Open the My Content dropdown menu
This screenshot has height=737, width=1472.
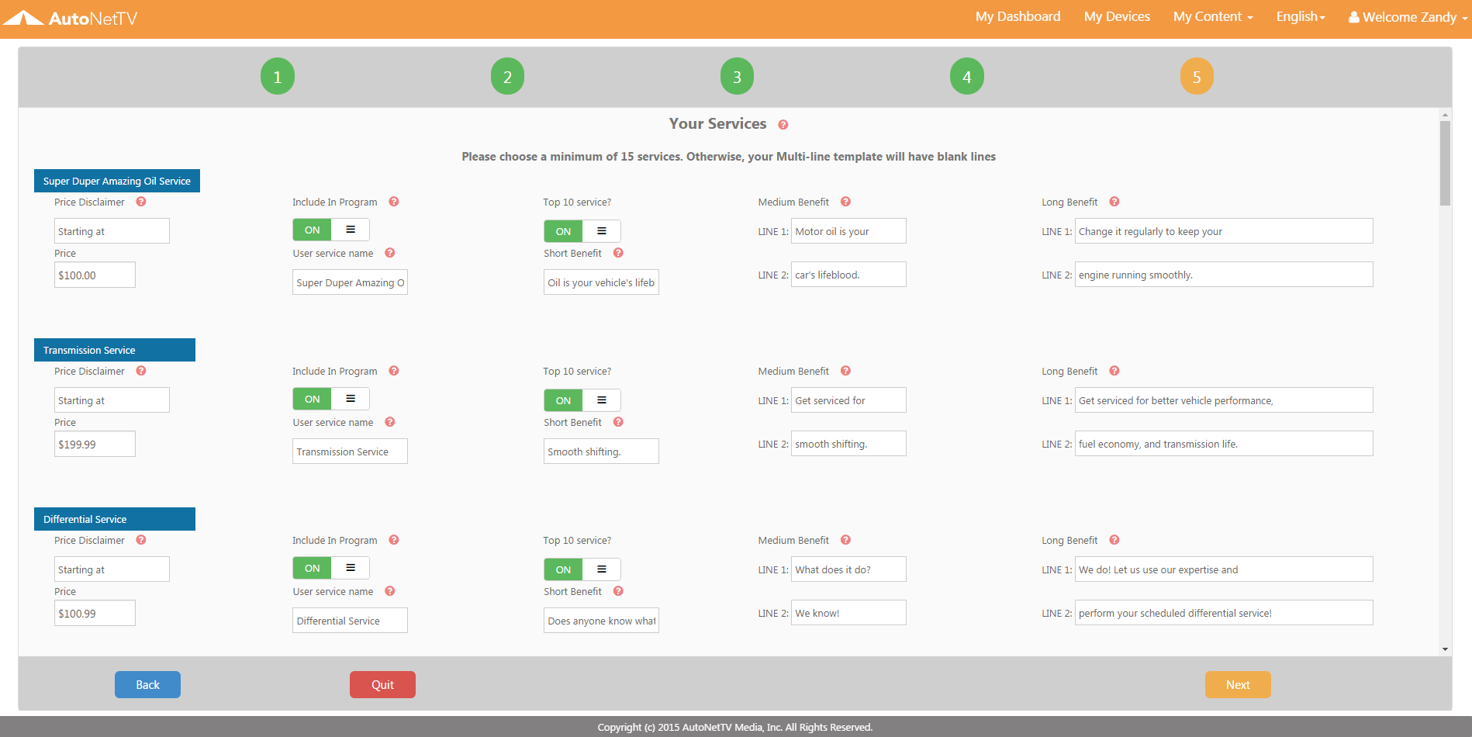coord(1213,17)
